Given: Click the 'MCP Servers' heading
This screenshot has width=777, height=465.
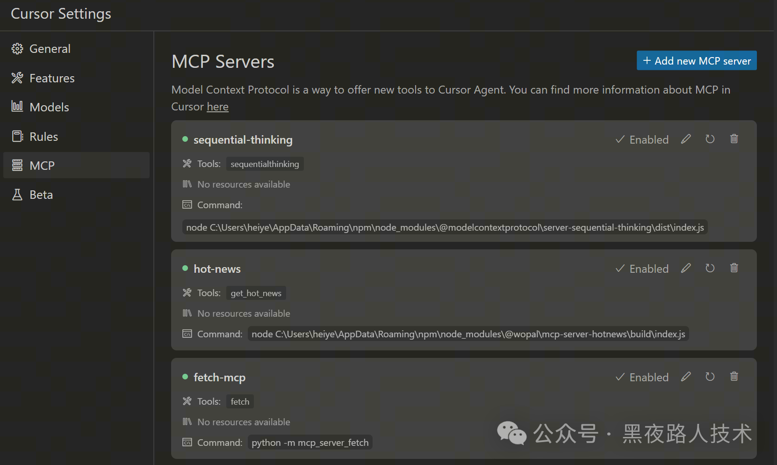Looking at the screenshot, I should [x=223, y=61].
